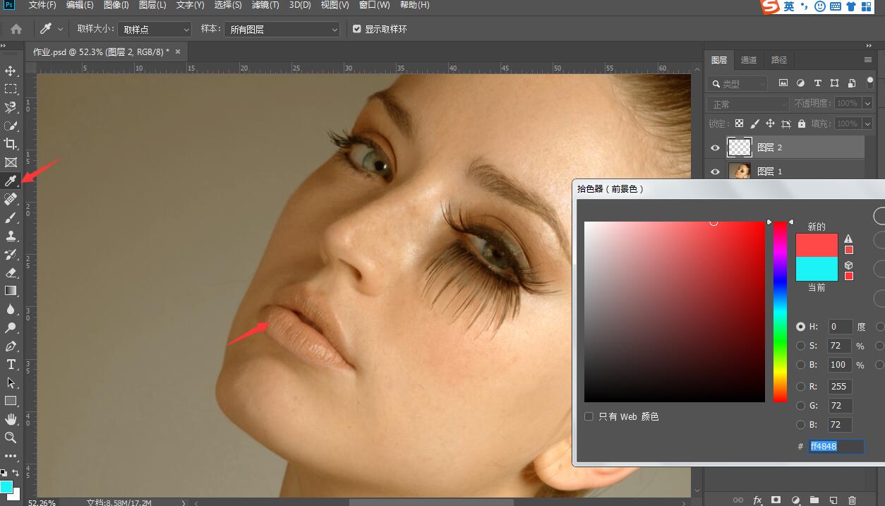This screenshot has width=885, height=506.
Task: Hide 图层 2 with its eye icon
Action: (x=715, y=147)
